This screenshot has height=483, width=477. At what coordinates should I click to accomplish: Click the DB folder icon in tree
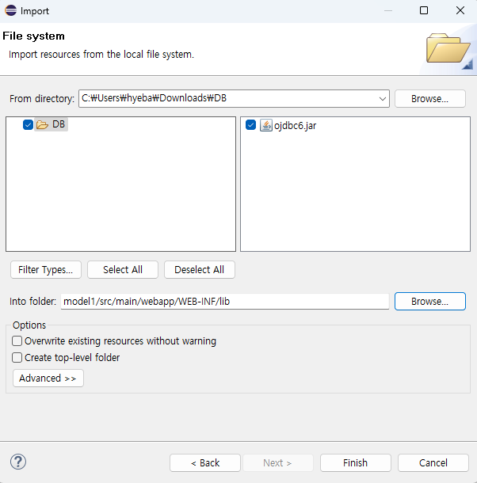click(42, 125)
